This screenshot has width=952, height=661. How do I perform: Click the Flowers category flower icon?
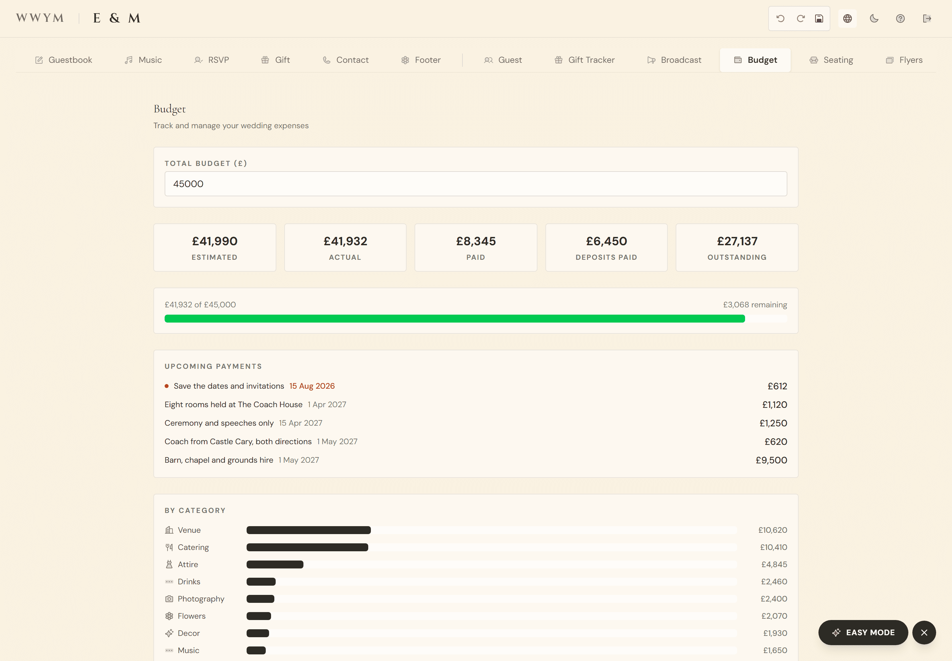click(169, 616)
